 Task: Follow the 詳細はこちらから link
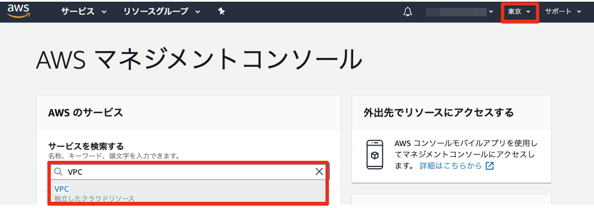451,166
